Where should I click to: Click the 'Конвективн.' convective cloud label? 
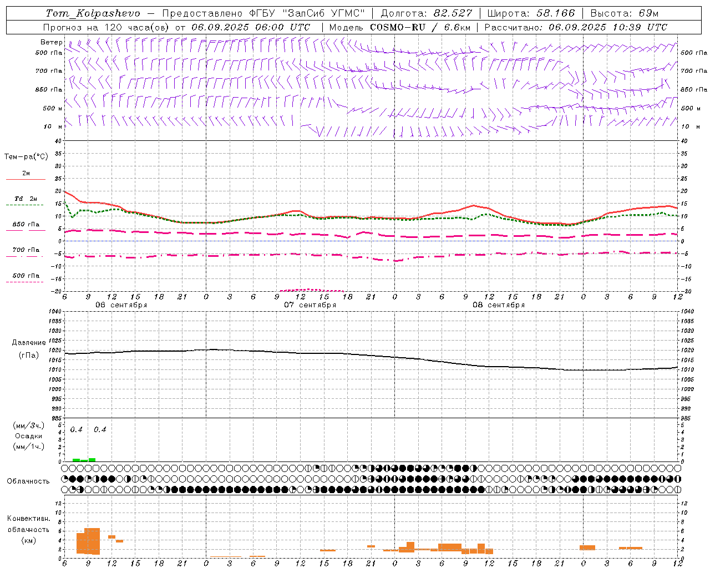pos(28,519)
